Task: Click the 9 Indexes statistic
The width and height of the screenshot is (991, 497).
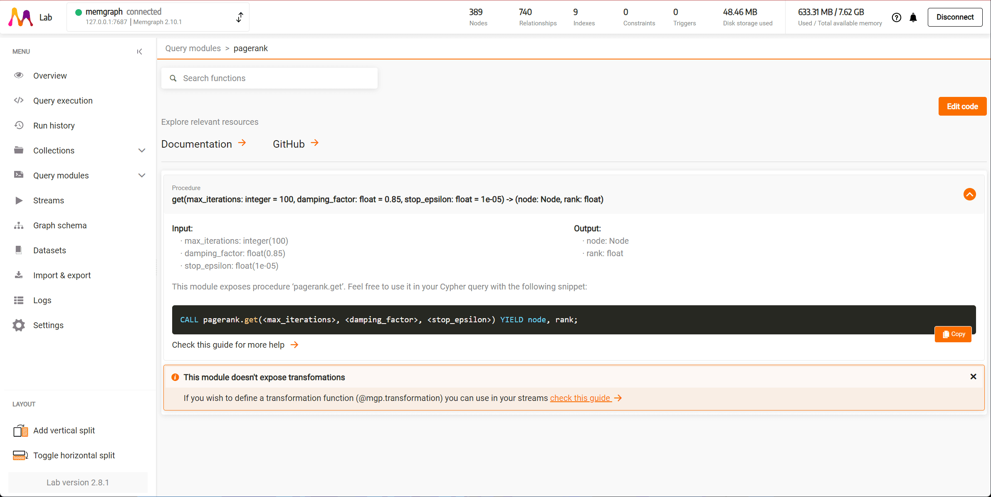Action: pos(584,17)
